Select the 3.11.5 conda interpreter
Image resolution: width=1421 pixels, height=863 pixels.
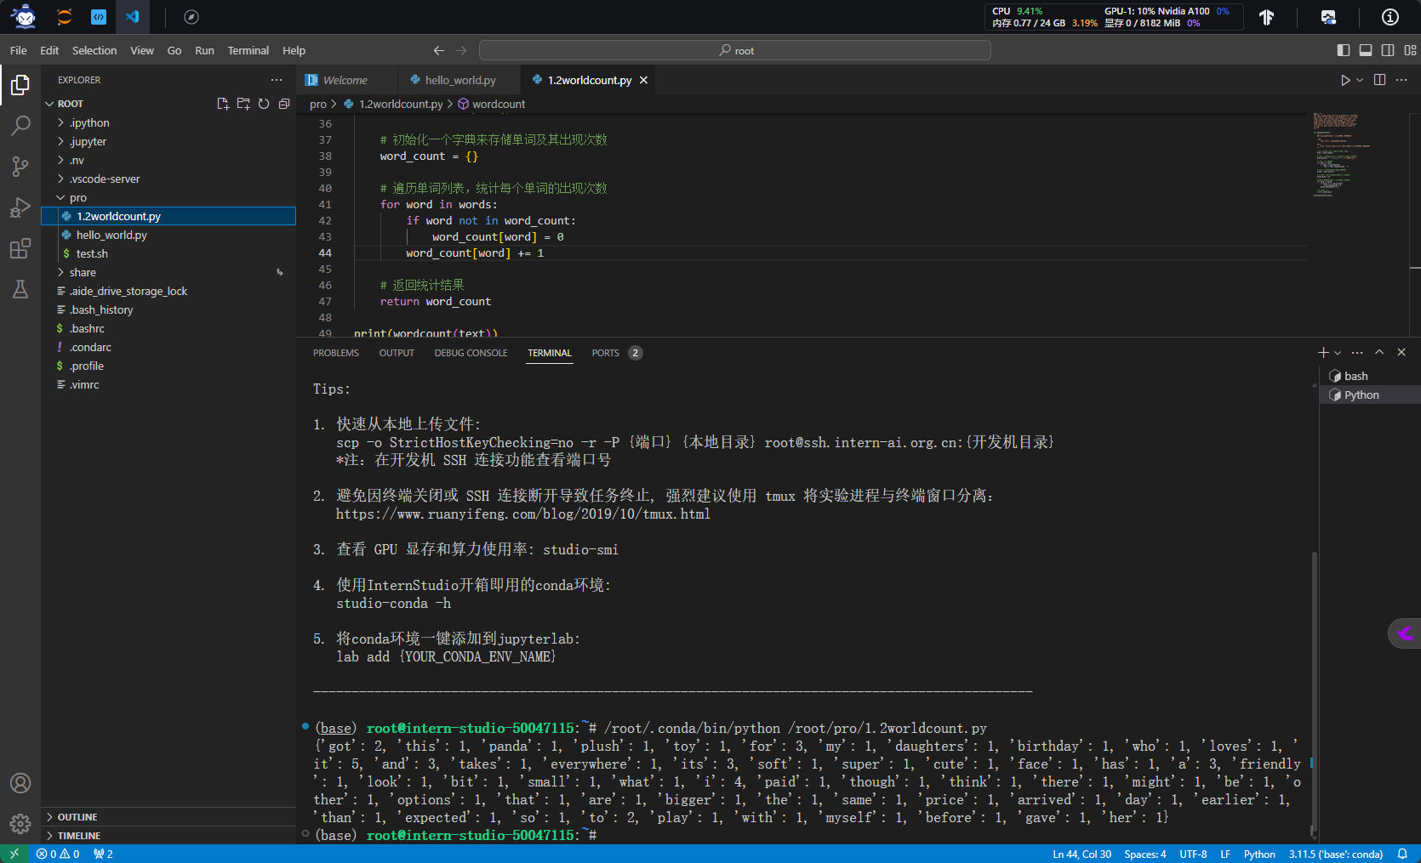point(1336,854)
